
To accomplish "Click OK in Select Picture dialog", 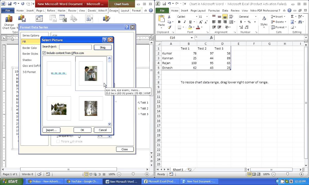I will (82, 130).
